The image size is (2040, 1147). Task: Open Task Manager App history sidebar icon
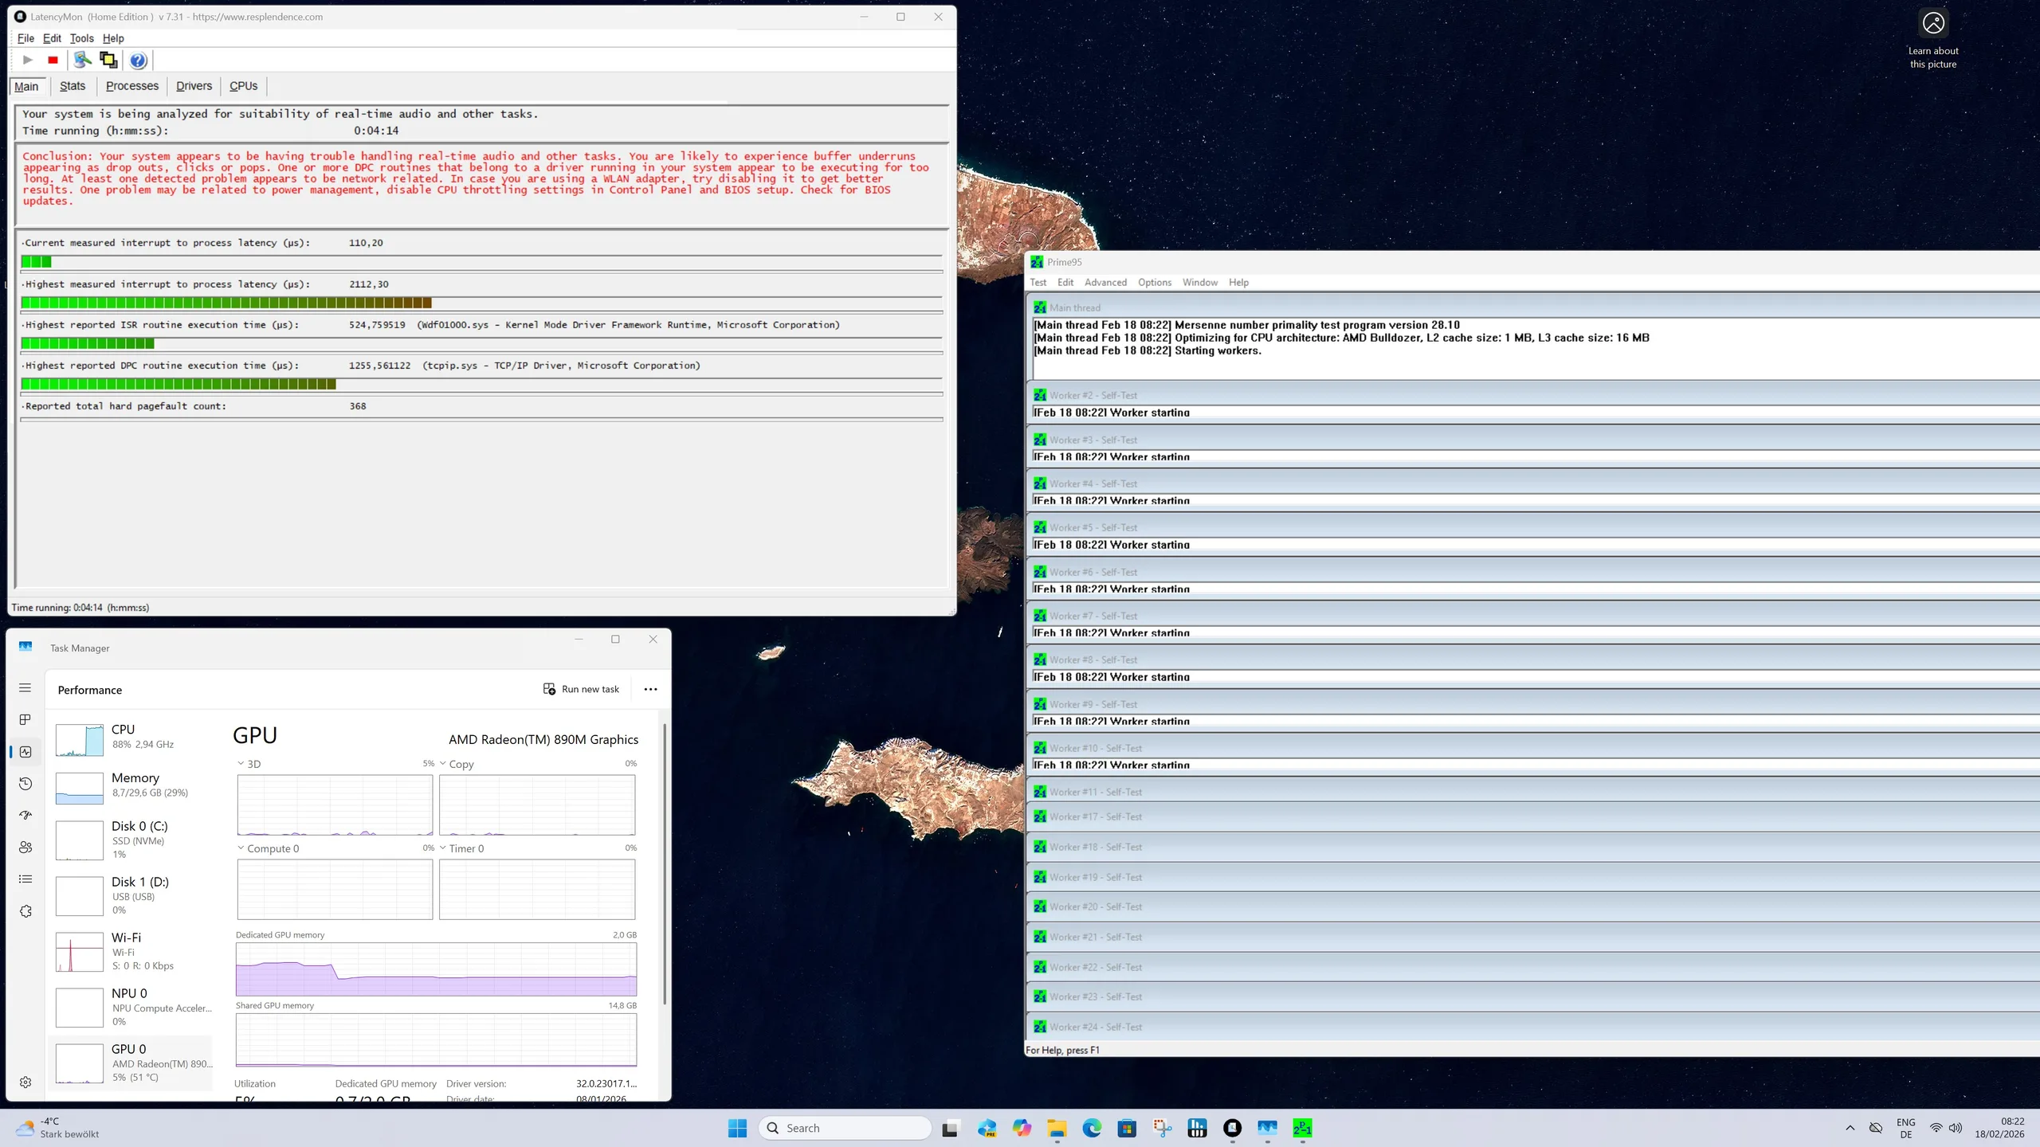25,784
